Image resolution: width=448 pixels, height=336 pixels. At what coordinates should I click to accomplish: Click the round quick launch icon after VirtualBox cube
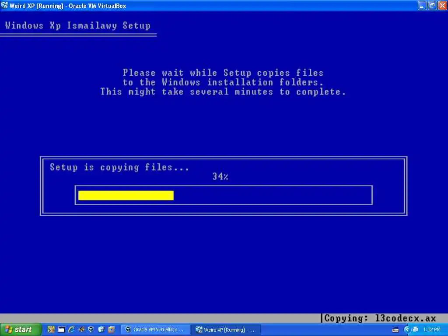pos(101,329)
